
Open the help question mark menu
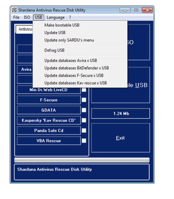70,17
